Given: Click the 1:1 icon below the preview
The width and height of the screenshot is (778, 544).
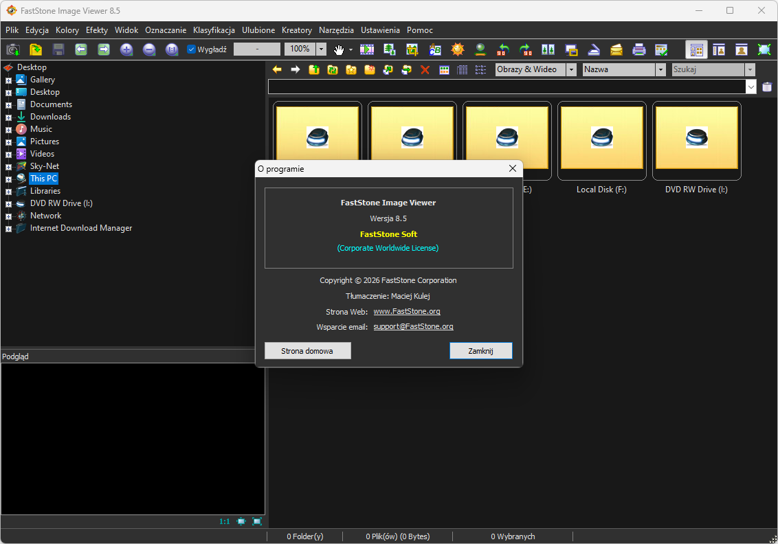Looking at the screenshot, I should coord(225,522).
